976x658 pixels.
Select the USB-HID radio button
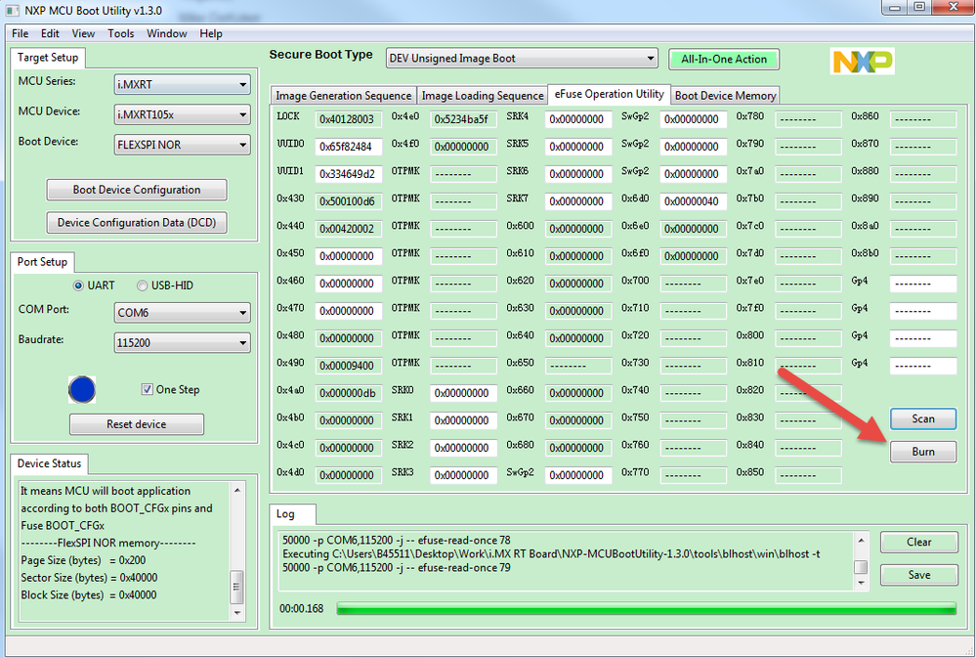pyautogui.click(x=142, y=285)
